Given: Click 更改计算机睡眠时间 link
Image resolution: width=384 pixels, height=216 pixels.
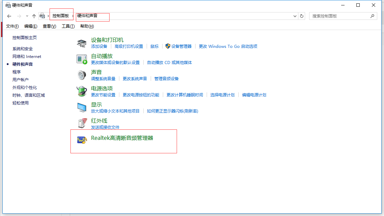Looking at the screenshot, I should tap(185, 95).
